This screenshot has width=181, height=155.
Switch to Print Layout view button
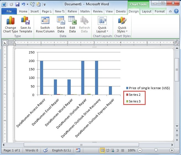(x=103, y=150)
